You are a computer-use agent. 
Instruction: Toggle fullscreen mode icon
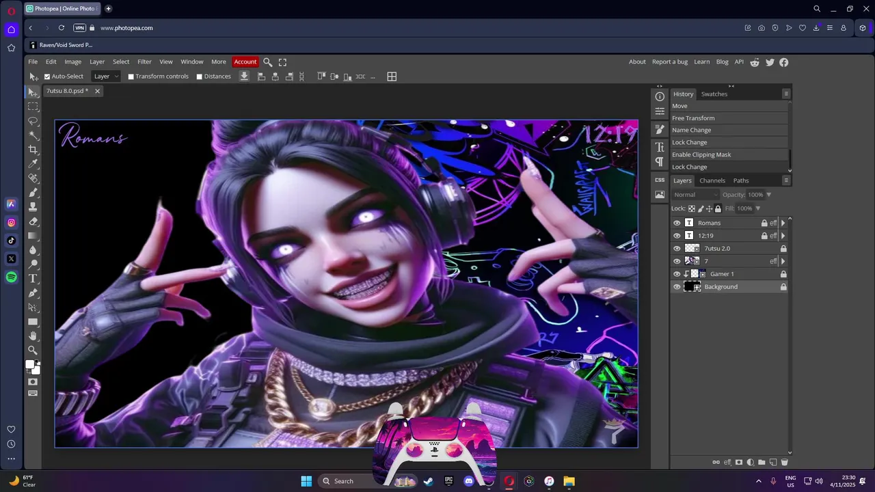pos(282,62)
